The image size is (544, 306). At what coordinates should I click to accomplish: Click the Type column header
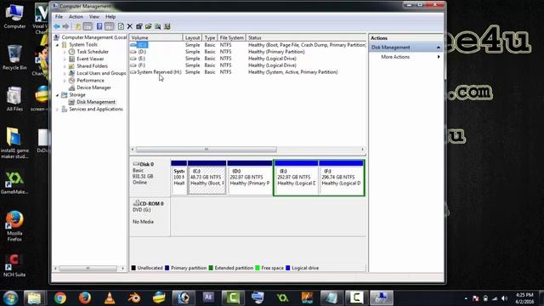[210, 37]
